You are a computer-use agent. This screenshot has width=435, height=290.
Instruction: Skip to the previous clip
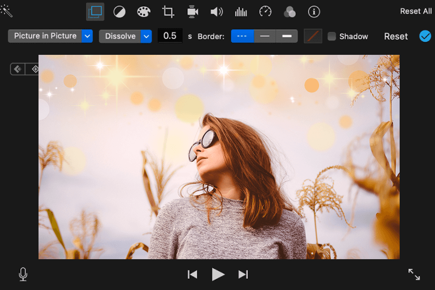tap(192, 275)
